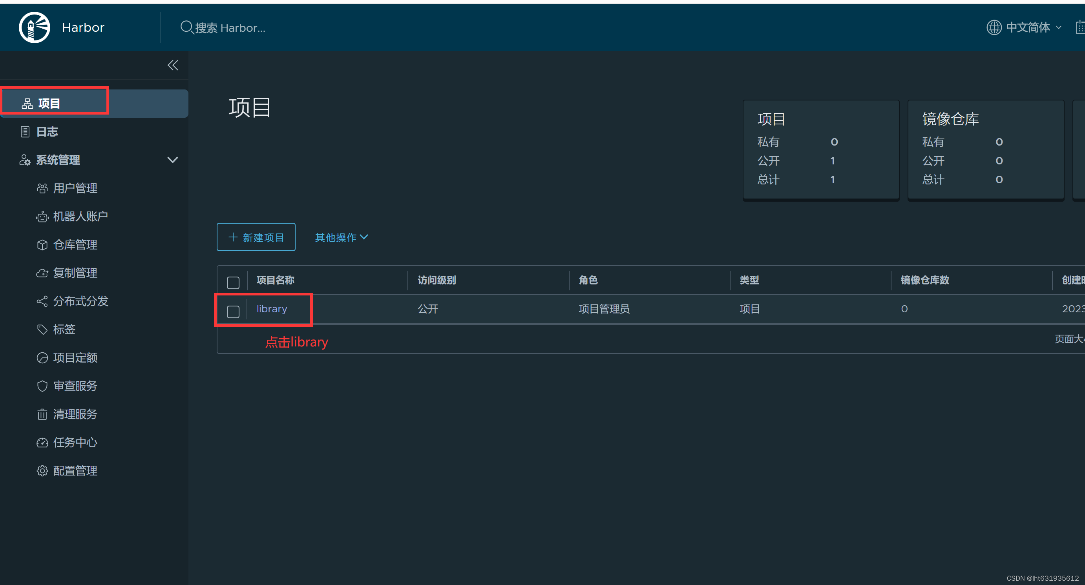Viewport: 1085px width, 585px height.
Task: Click the 仓库管理 cube icon
Action: 42,245
